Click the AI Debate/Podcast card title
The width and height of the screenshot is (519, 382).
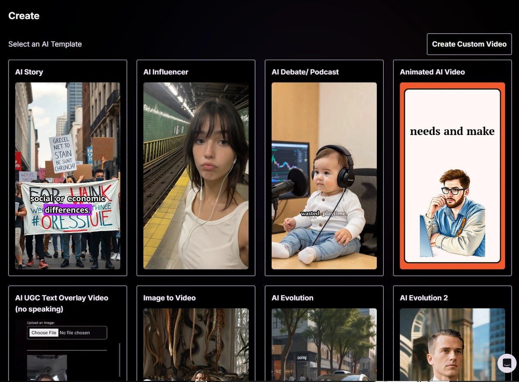(x=305, y=72)
